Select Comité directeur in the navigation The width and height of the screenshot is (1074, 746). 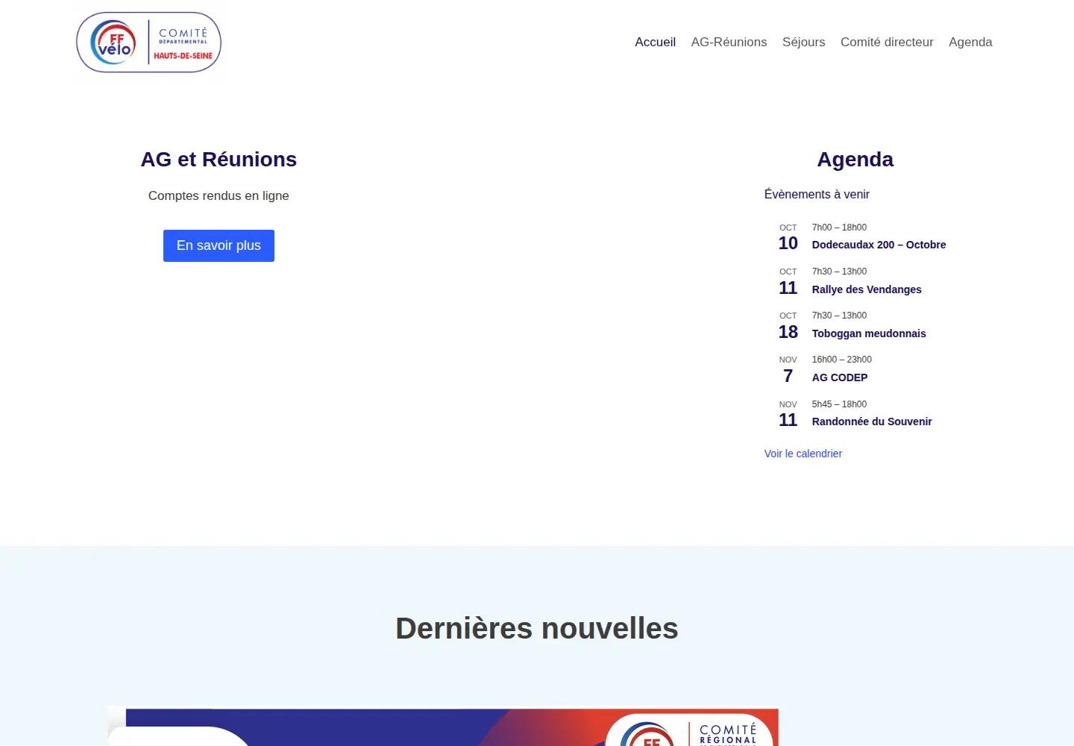887,43
